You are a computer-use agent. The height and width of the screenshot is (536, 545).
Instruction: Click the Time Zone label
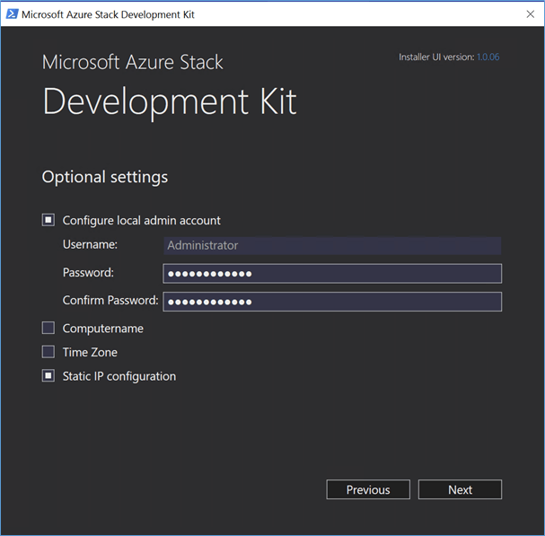tap(90, 353)
